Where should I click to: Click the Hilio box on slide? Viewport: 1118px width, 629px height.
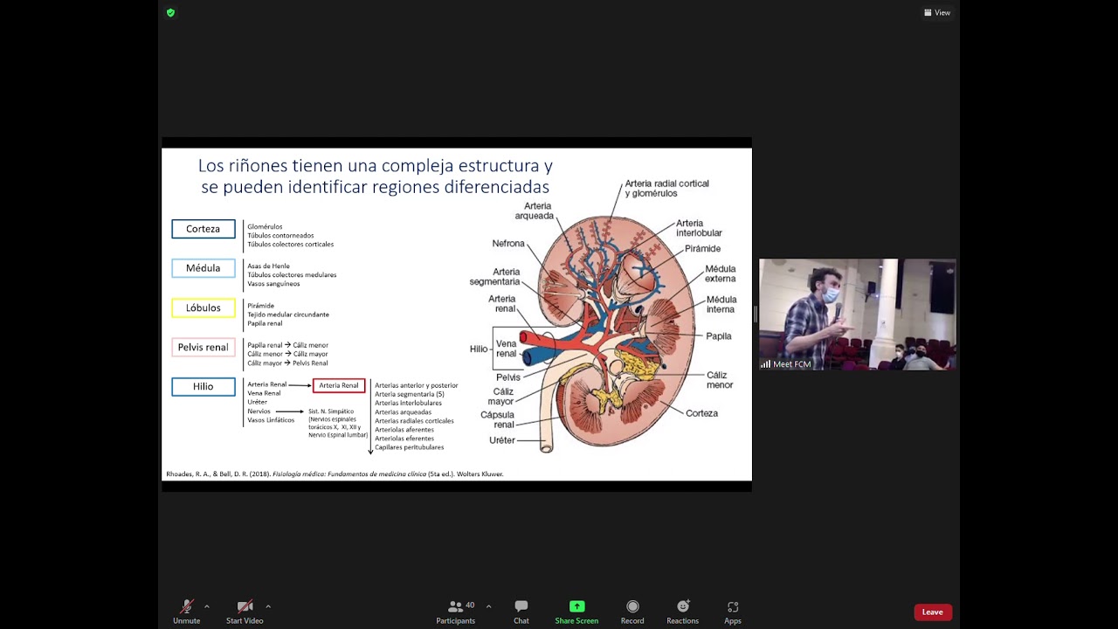[204, 386]
